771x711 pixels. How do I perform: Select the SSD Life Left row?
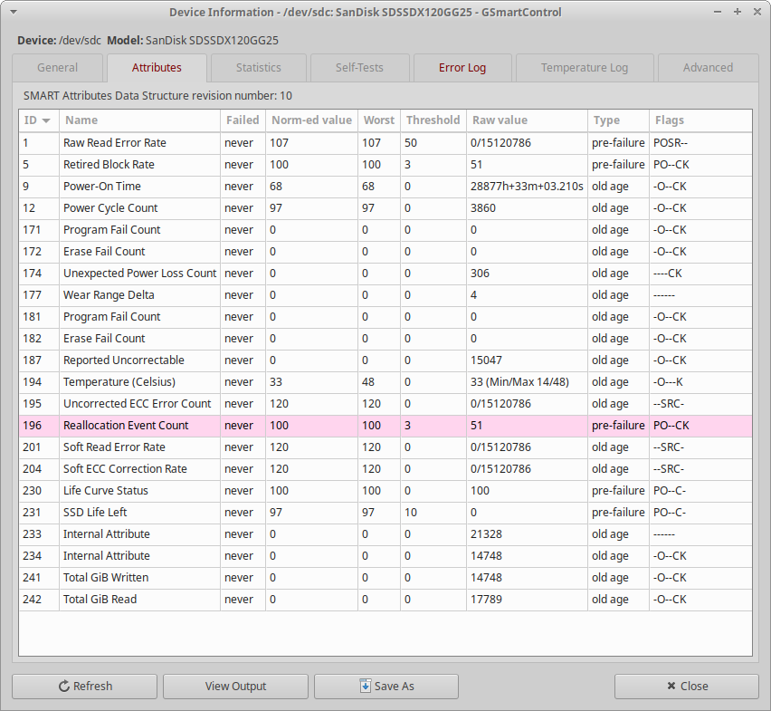pos(385,513)
